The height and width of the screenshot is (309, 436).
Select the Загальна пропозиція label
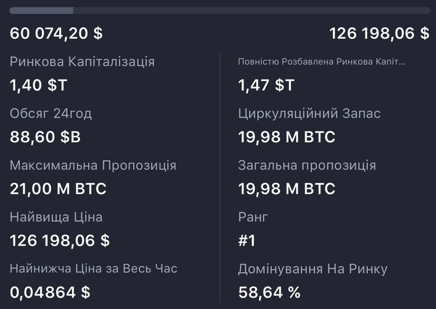307,165
